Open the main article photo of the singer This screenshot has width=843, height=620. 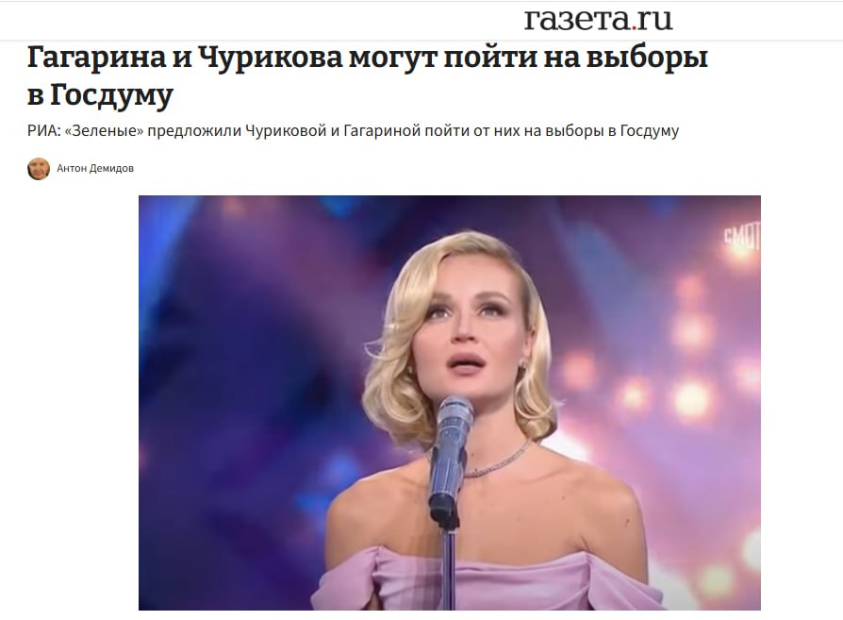point(450,403)
